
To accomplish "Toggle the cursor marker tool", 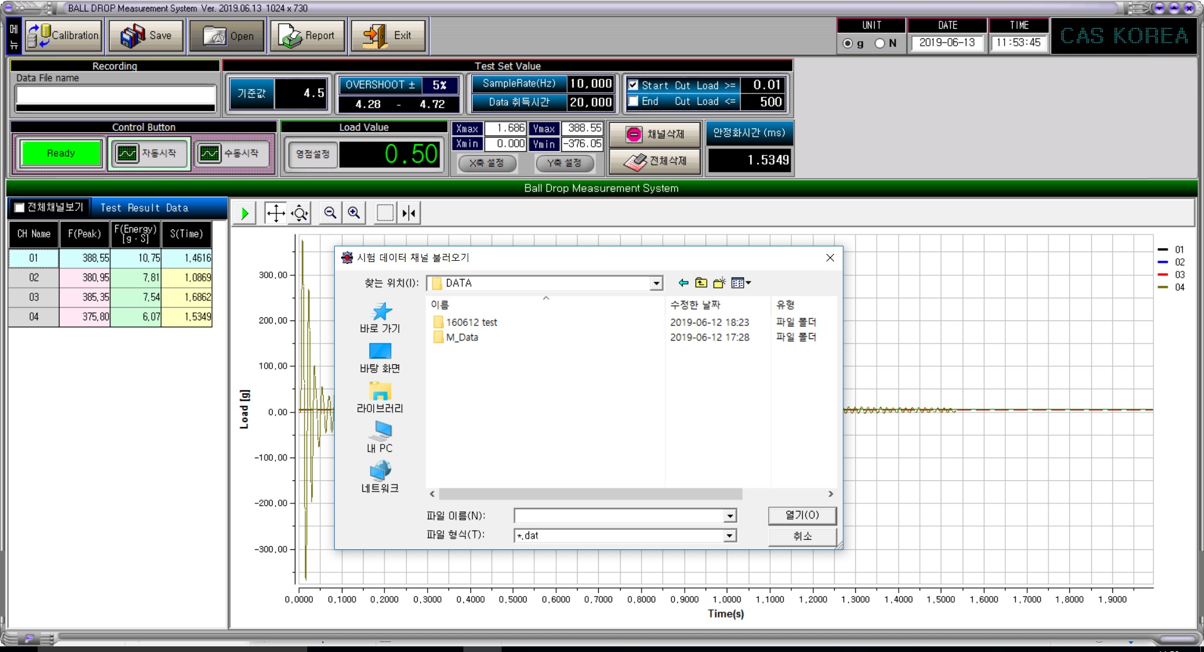I will coord(409,213).
